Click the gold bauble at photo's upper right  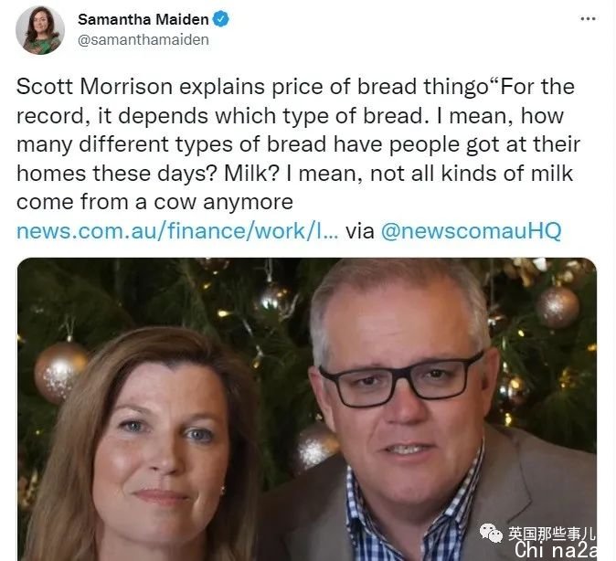[x=558, y=307]
